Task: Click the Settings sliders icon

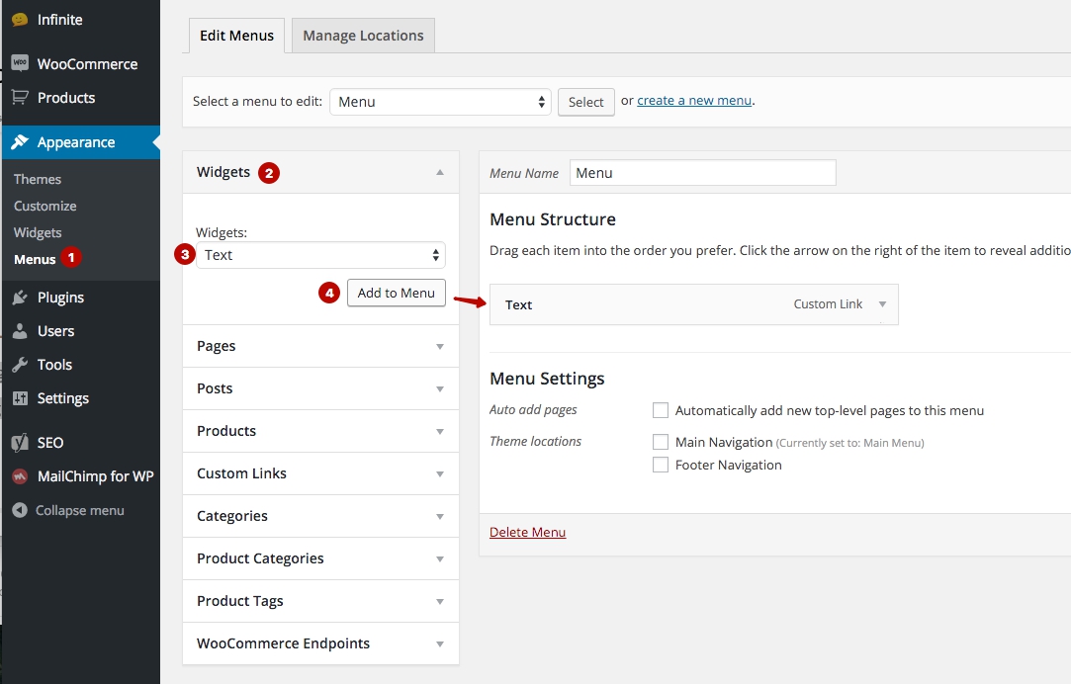Action: [x=20, y=398]
